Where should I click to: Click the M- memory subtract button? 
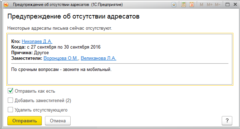tap(218, 5)
